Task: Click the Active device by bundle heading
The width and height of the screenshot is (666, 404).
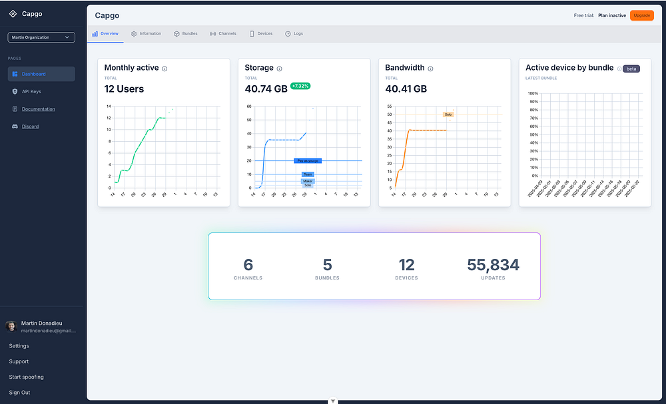Action: click(x=569, y=67)
